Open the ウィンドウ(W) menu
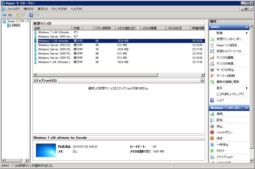 [x=59, y=9]
